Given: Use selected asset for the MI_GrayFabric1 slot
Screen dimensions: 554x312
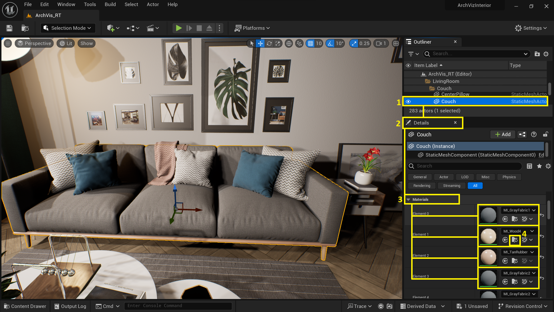Looking at the screenshot, I should click(505, 219).
